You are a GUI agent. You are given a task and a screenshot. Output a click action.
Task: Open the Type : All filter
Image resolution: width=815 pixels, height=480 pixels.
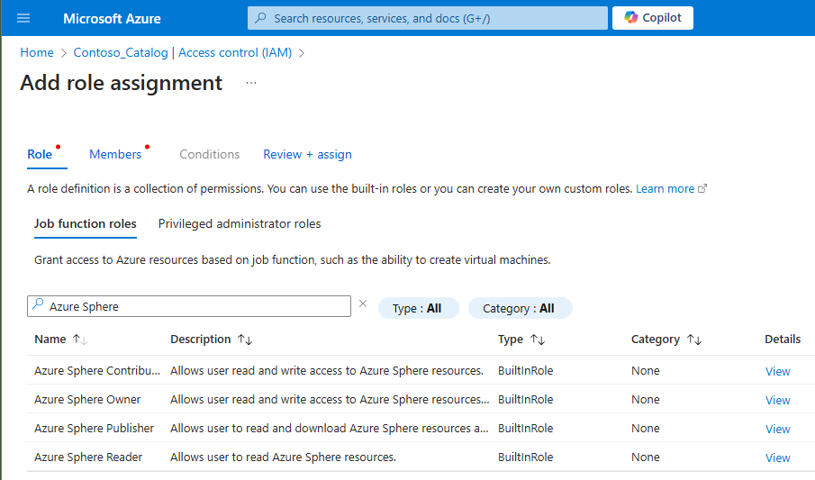[418, 308]
